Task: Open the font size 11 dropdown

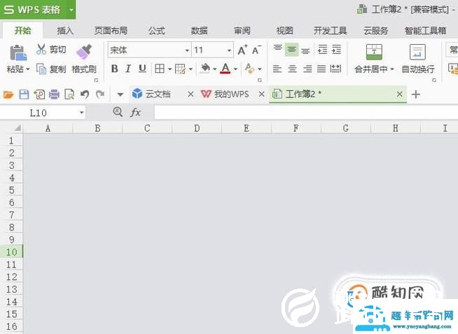Action: coord(229,50)
